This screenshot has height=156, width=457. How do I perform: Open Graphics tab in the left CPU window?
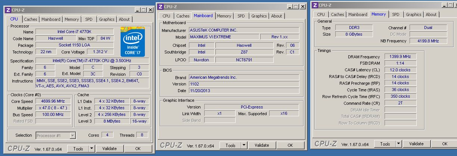point(107,19)
